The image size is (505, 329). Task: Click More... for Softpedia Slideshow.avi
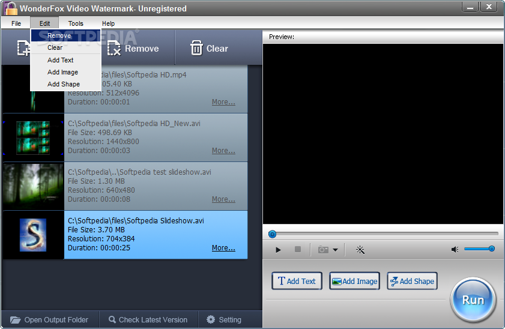click(223, 248)
